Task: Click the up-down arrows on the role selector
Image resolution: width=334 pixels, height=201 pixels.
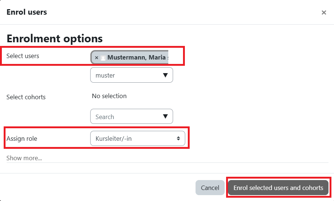Action: pos(178,139)
